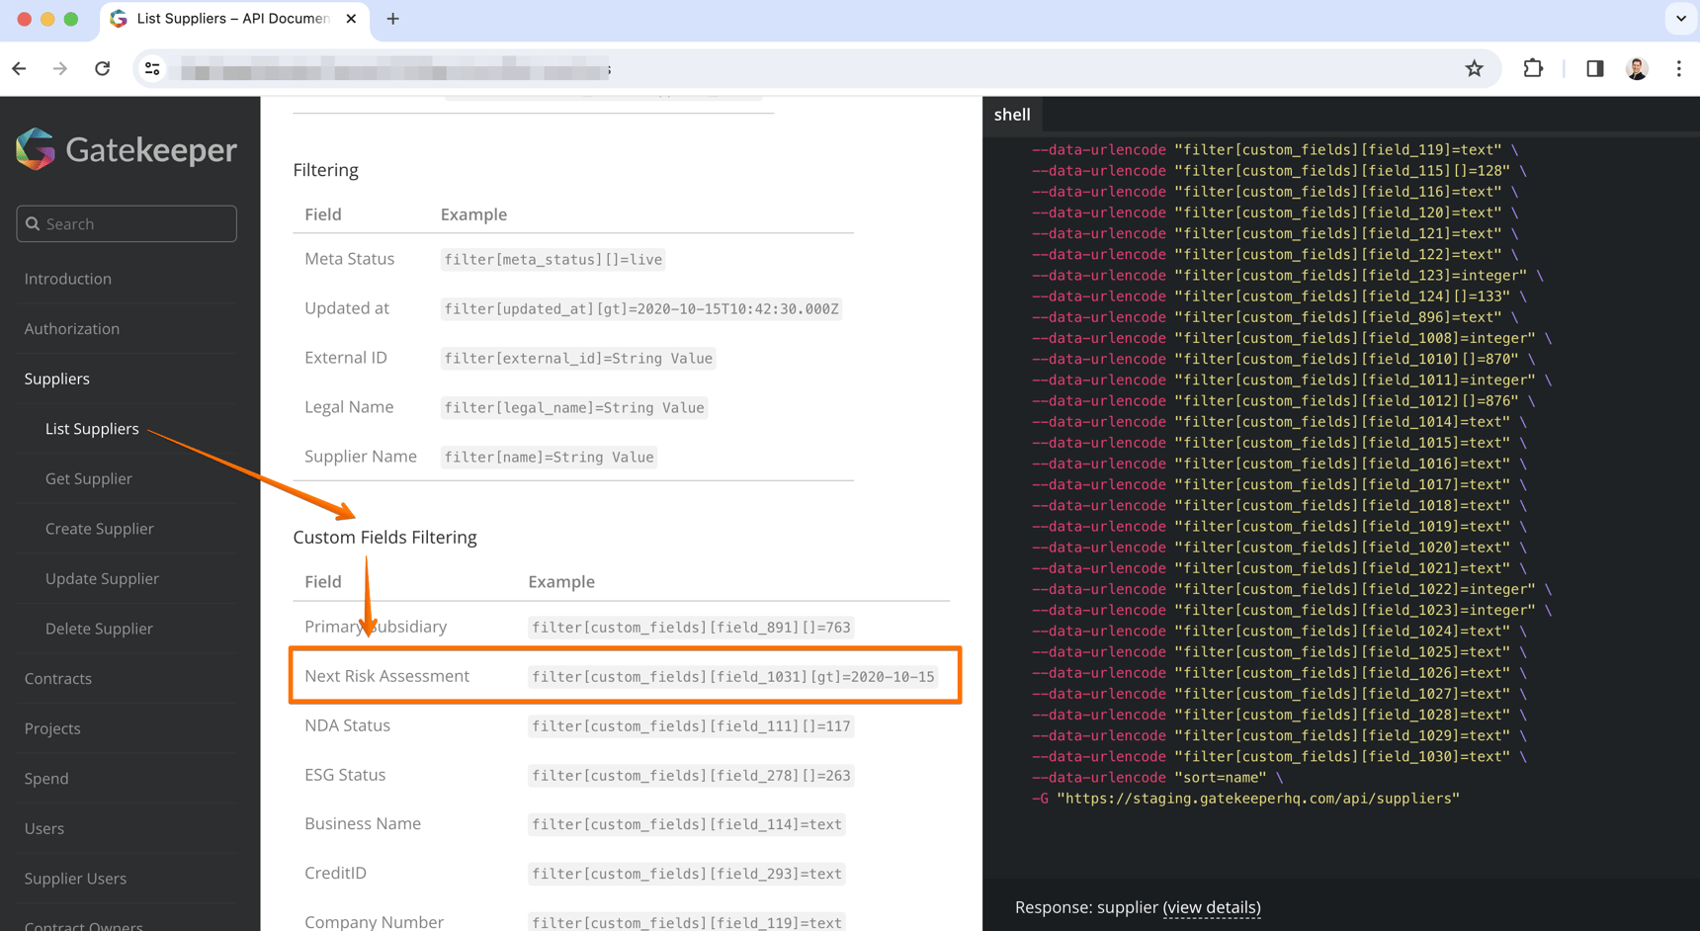Open the Authorization section
This screenshot has height=931, width=1700.
tap(72, 329)
